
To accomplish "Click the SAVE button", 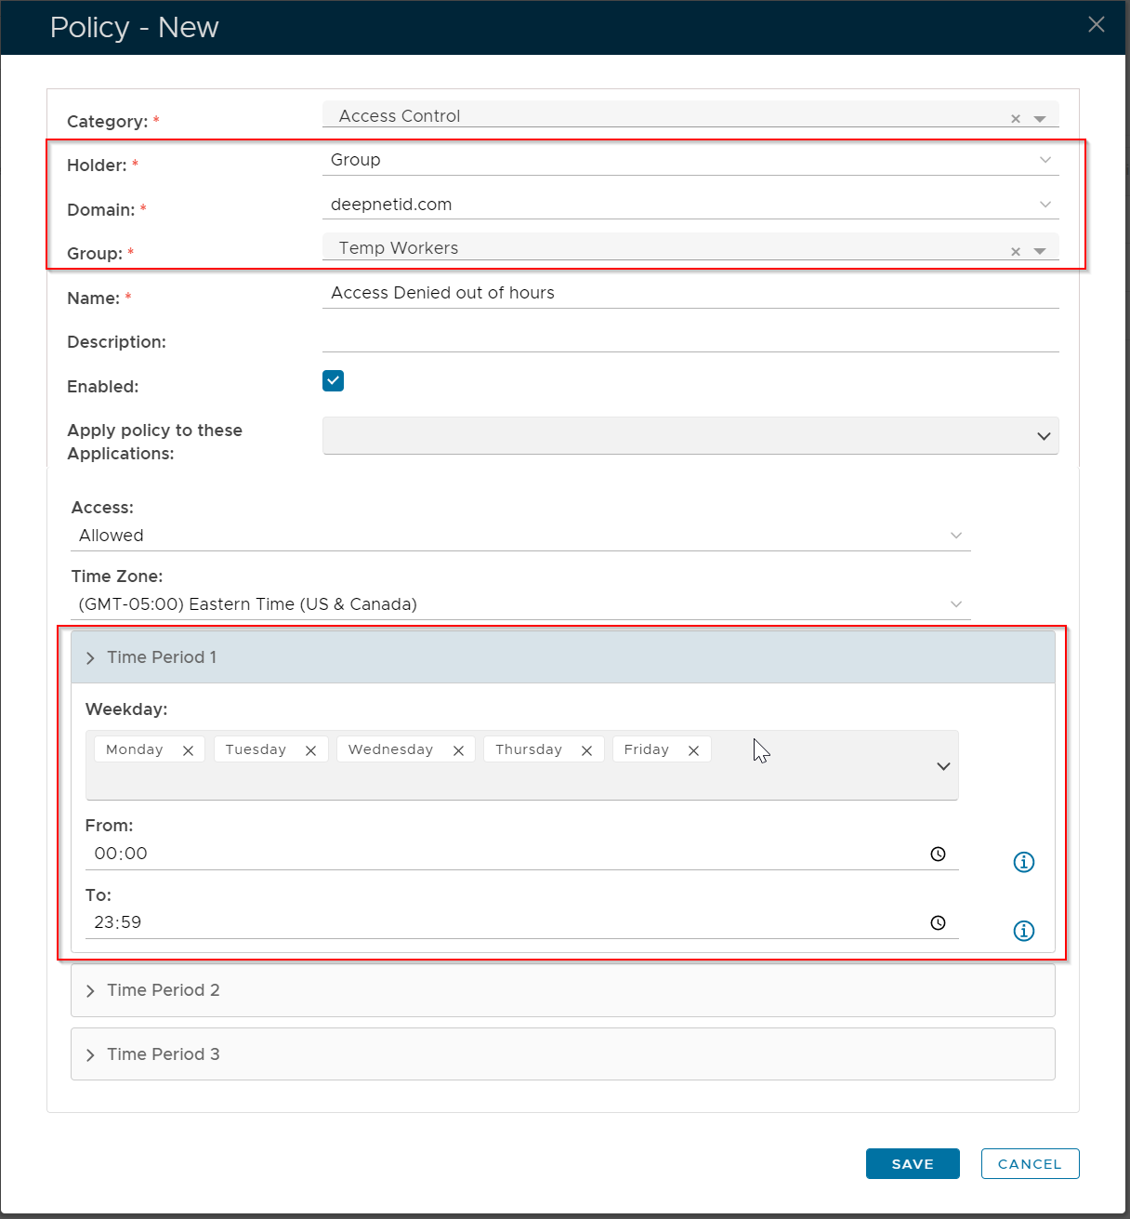I will 912,1163.
